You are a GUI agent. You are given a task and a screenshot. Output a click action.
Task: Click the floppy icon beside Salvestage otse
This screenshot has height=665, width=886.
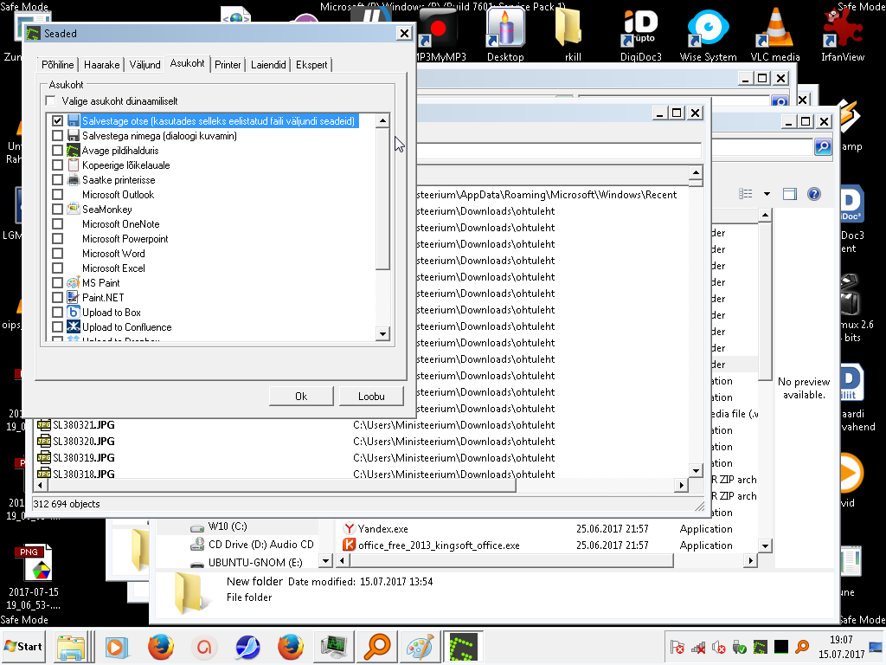pyautogui.click(x=74, y=121)
